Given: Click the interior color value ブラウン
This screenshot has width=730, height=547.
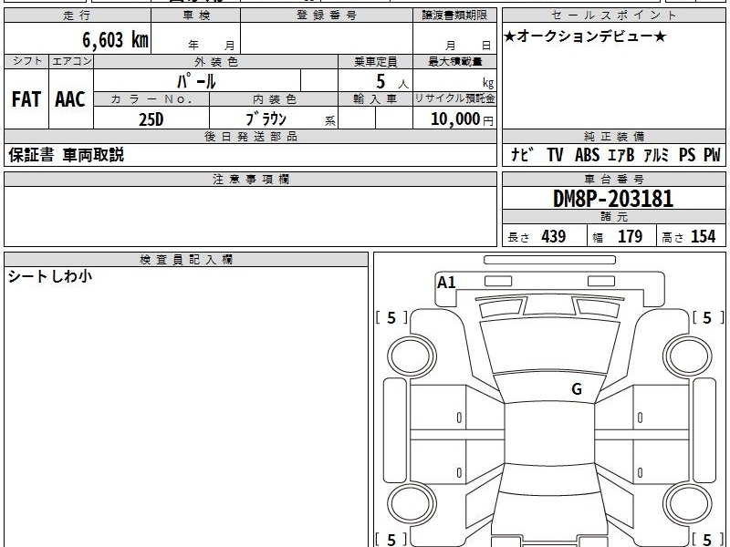Looking at the screenshot, I should (x=266, y=119).
